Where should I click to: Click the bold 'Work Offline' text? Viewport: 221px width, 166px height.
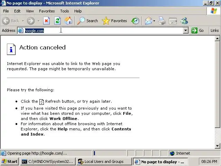click(x=63, y=119)
